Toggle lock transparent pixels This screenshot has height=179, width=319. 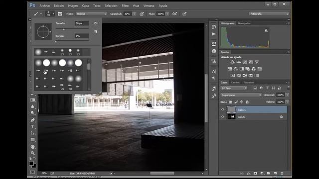(x=230, y=102)
